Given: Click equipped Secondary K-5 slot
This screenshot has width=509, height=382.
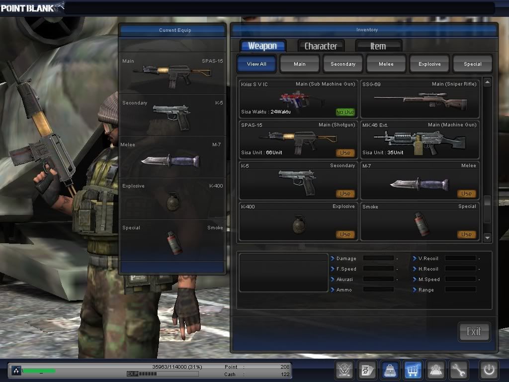Looking at the screenshot, I should [x=172, y=115].
